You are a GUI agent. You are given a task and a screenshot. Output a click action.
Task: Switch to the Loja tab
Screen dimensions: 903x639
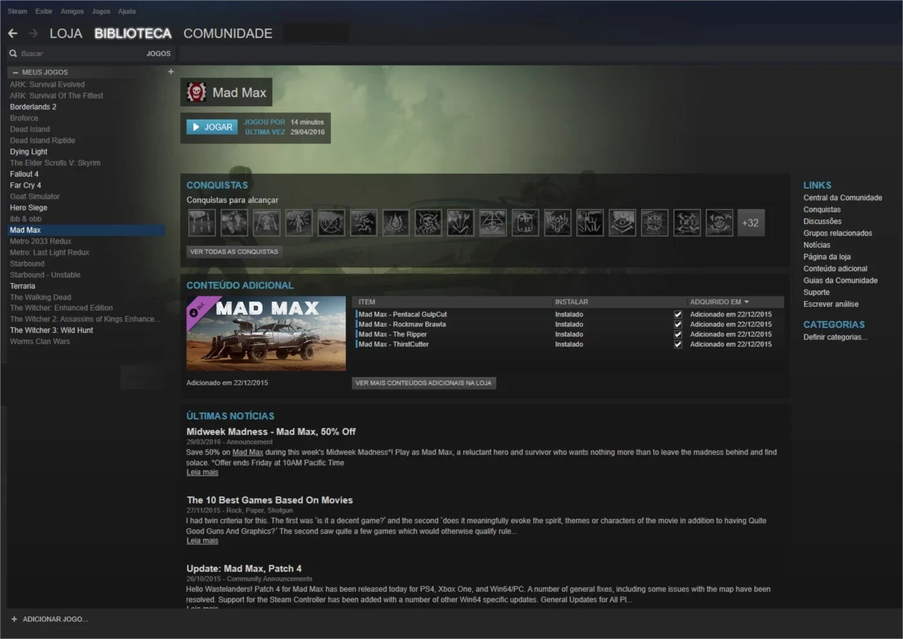[66, 34]
